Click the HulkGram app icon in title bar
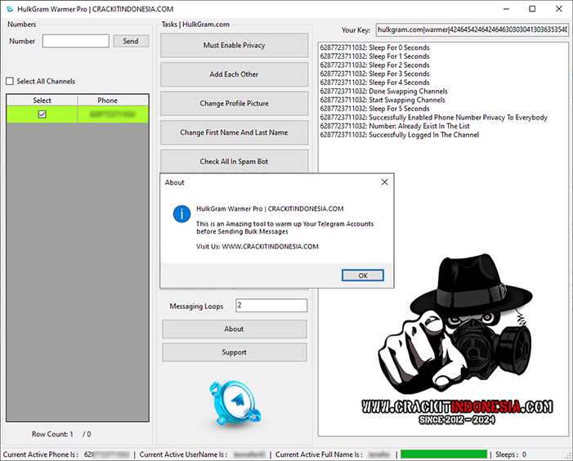 click(9, 9)
